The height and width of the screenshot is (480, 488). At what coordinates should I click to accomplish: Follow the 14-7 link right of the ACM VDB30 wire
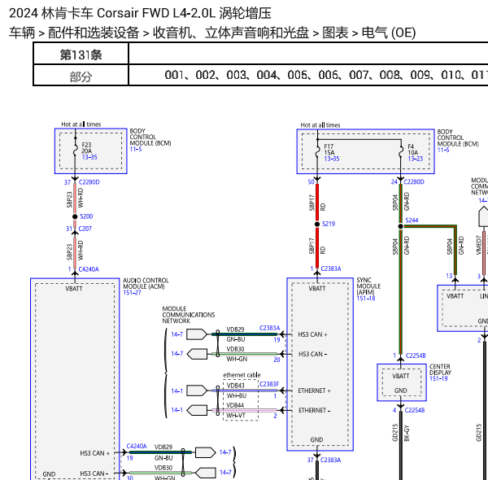pos(225,473)
